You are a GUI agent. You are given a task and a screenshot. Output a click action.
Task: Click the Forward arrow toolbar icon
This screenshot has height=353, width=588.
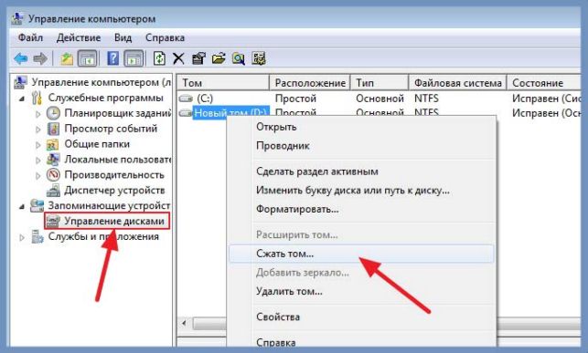[40, 58]
